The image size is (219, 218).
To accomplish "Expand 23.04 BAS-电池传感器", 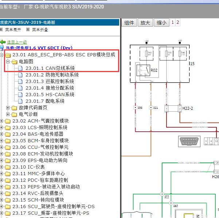I will click(1, 134).
